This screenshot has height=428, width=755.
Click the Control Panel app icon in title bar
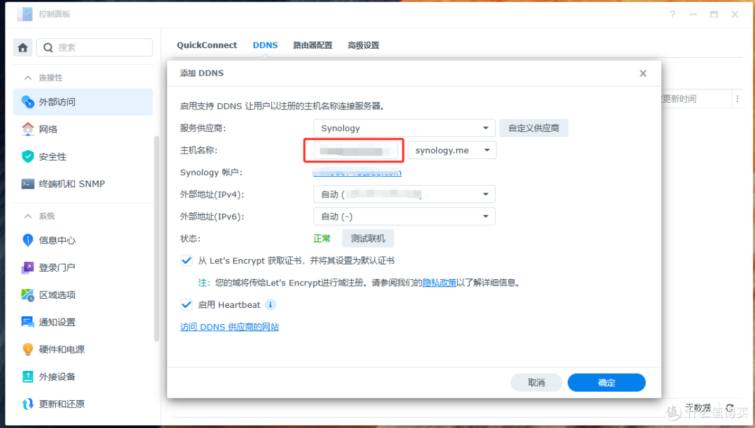[25, 14]
